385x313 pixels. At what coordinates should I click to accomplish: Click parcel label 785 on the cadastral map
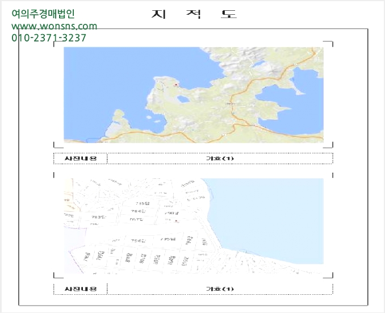(x=142, y=203)
